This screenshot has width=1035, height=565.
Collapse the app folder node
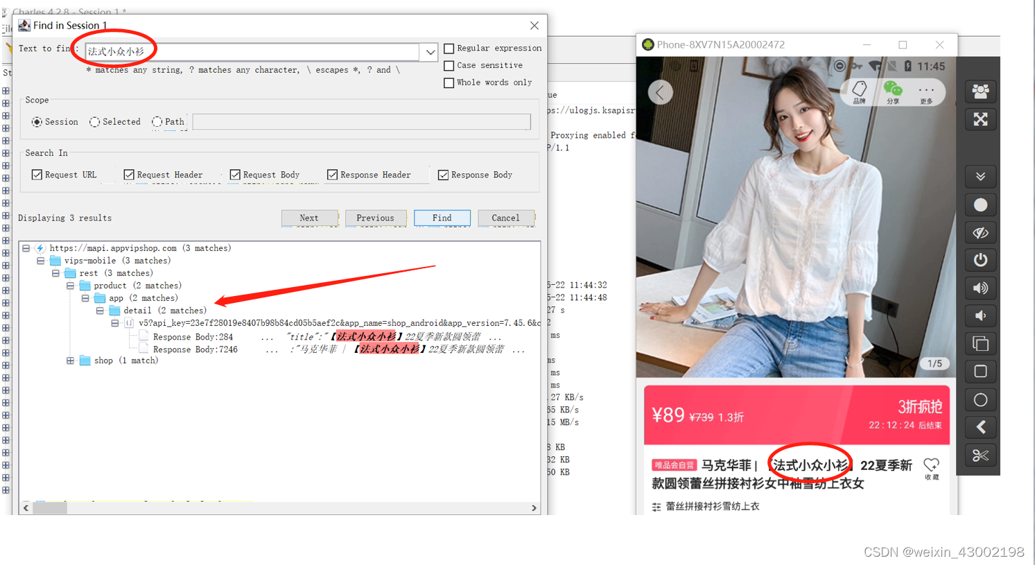(x=85, y=298)
